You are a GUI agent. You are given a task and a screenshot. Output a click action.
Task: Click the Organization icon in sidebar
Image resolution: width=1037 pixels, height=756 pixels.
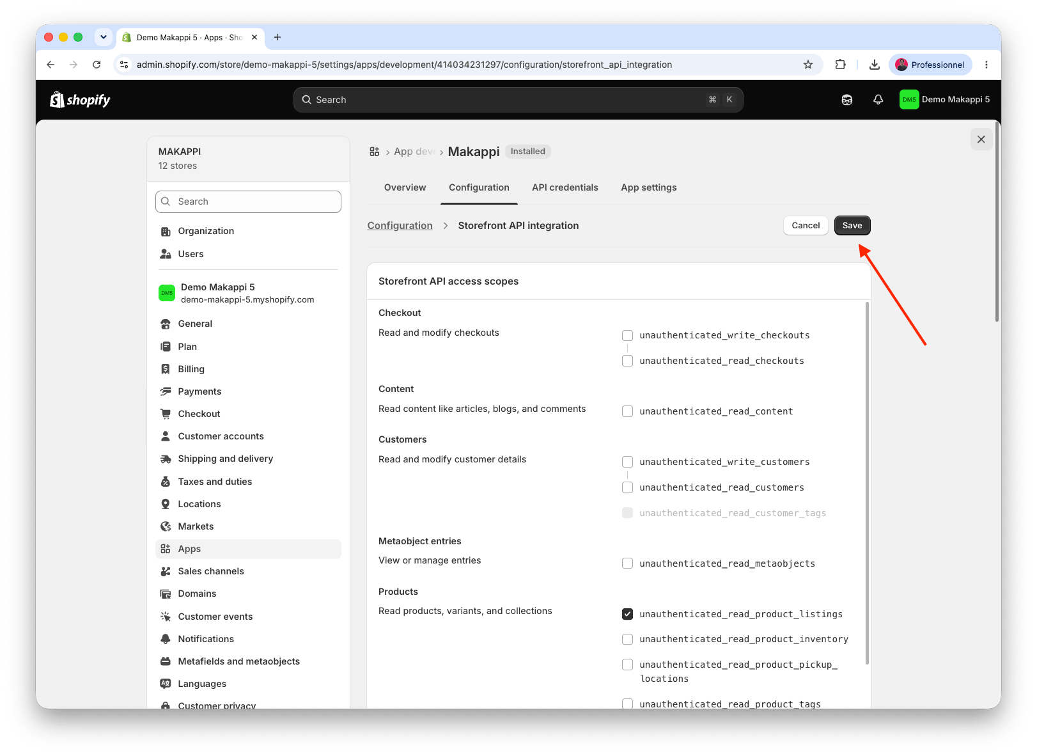click(166, 231)
